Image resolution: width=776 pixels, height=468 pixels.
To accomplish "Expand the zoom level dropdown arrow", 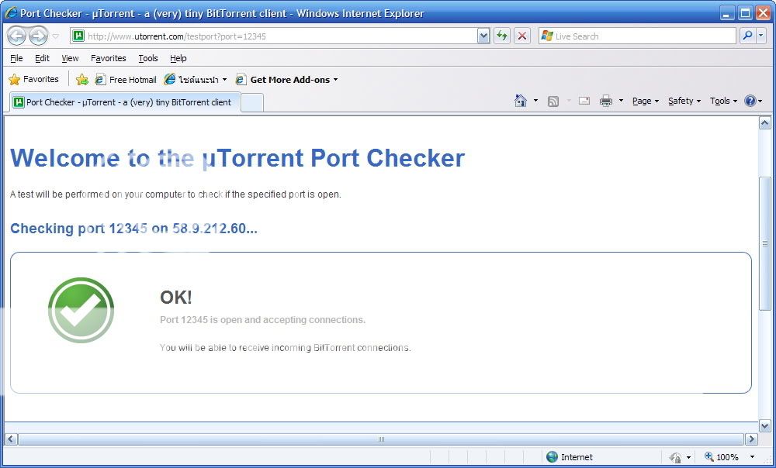I will click(x=752, y=456).
